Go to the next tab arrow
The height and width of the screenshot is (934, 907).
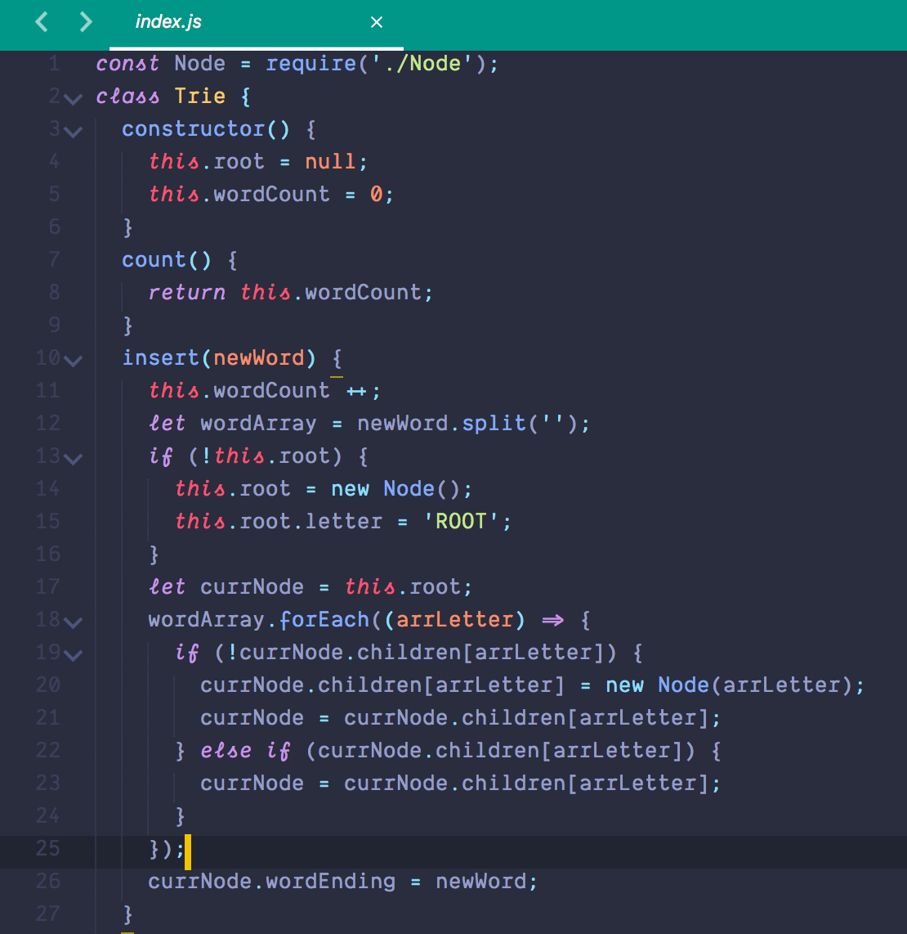[87, 22]
